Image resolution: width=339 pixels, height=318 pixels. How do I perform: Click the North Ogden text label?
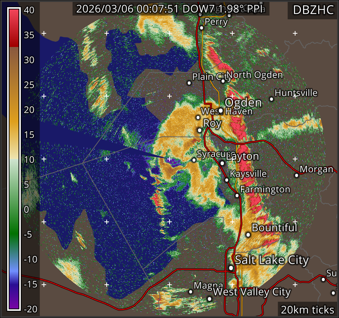(255, 75)
